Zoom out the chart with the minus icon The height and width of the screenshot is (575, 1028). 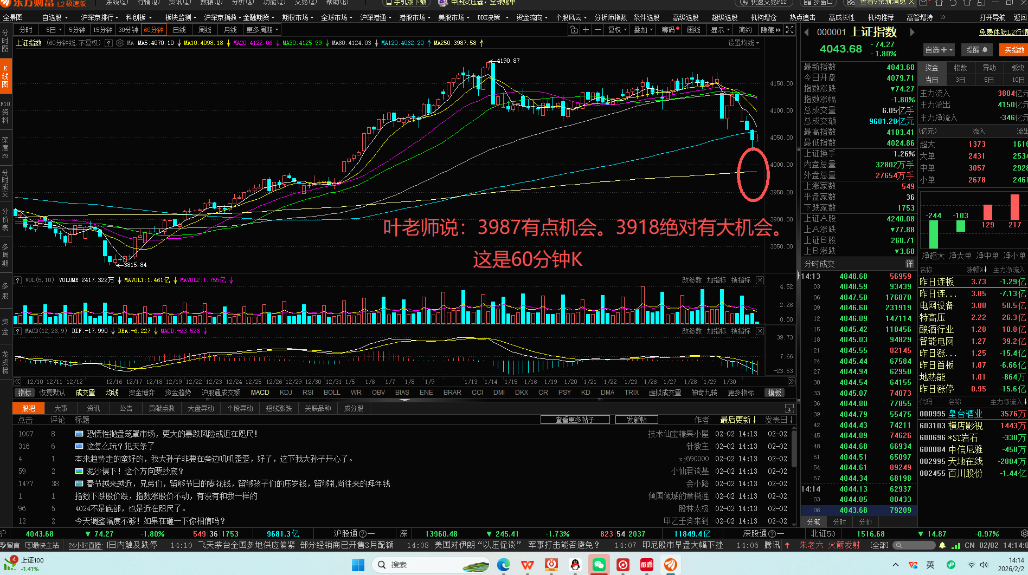(x=597, y=30)
